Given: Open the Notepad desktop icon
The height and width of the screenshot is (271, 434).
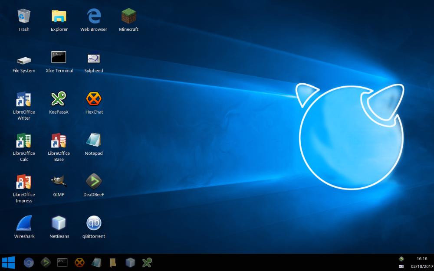Looking at the screenshot, I should pos(94,140).
